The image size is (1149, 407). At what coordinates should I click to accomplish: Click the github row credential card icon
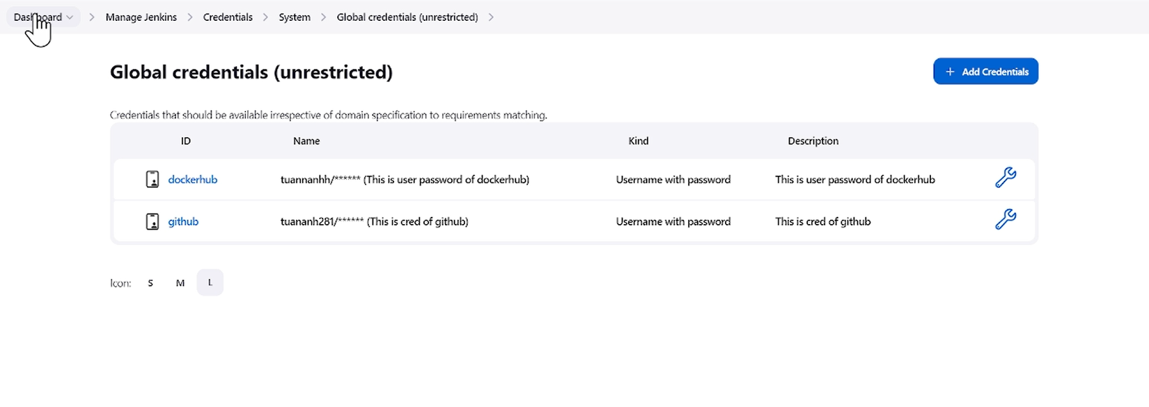point(152,222)
